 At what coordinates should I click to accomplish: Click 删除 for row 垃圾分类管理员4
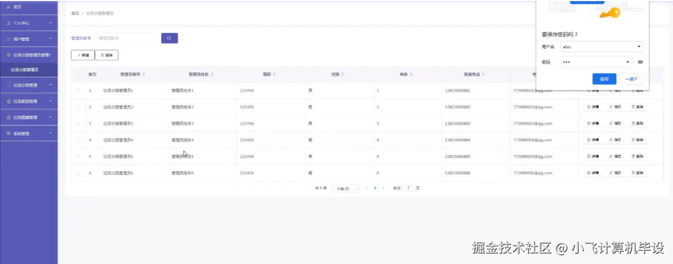click(637, 140)
